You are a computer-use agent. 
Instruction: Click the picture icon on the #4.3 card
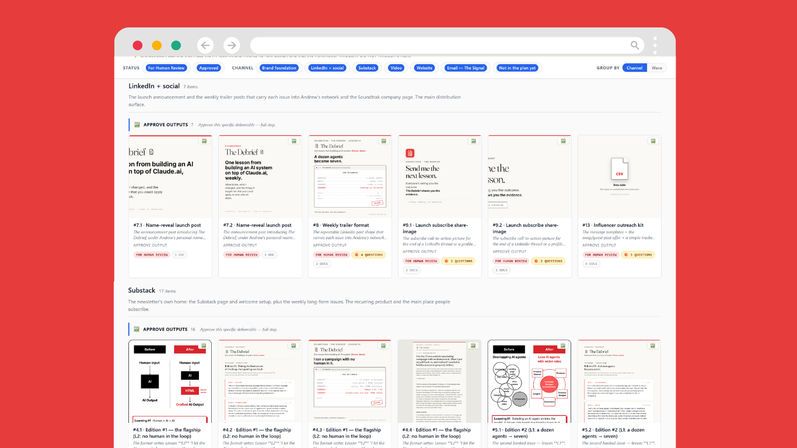384,345
